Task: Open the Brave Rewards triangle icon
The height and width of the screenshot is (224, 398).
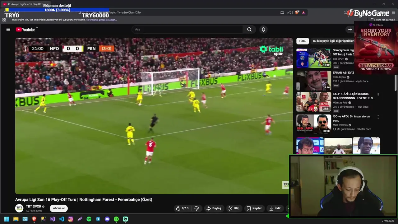Action: 303,12
